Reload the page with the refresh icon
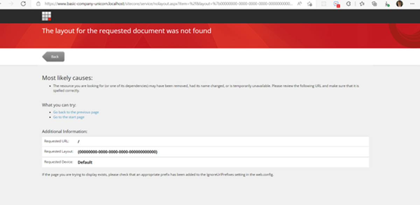 pos(23,4)
